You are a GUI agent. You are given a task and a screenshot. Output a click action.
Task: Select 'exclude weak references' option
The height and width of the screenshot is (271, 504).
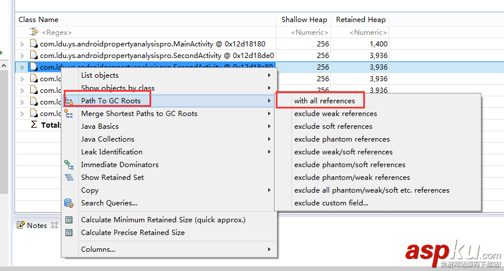(335, 114)
